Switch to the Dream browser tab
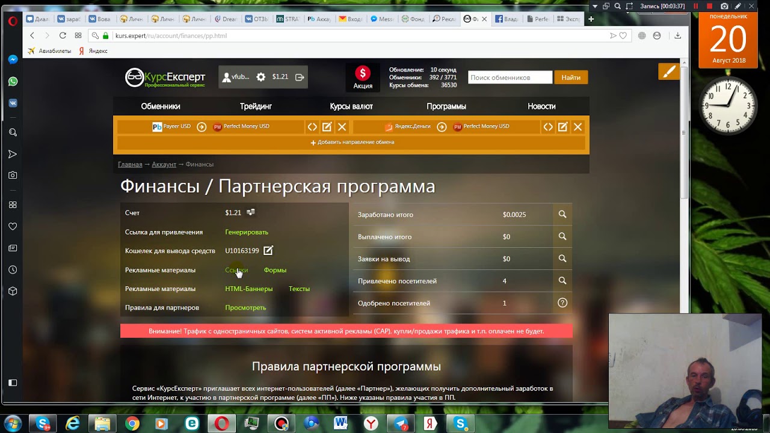This screenshot has width=770, height=433. tap(226, 19)
